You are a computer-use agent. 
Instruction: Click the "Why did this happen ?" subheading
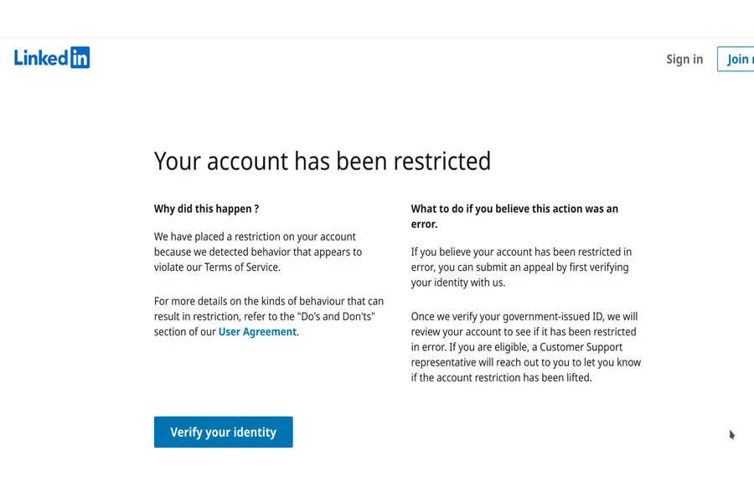[206, 209]
